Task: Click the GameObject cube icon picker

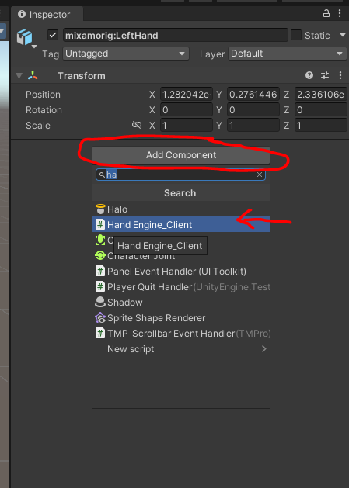Action: click(26, 38)
